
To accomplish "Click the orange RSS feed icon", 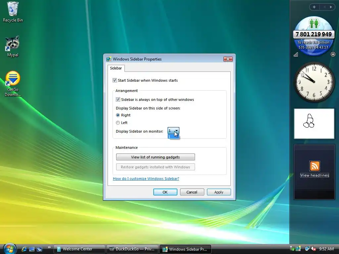I will (315, 166).
